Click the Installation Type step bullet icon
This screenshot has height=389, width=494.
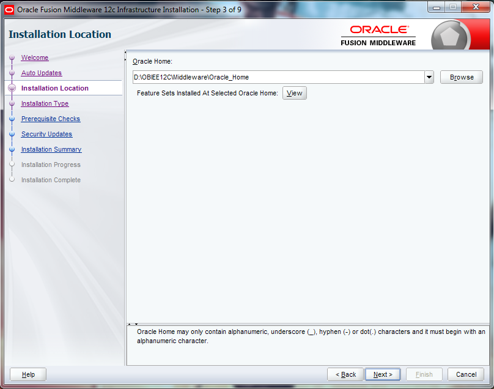pos(12,103)
